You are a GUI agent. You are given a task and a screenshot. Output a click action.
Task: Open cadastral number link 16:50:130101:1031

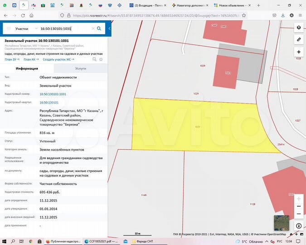53,94
